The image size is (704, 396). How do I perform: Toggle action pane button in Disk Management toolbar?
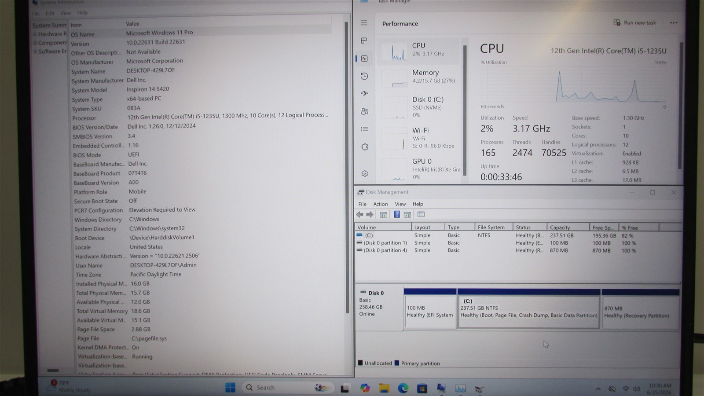[x=407, y=215]
